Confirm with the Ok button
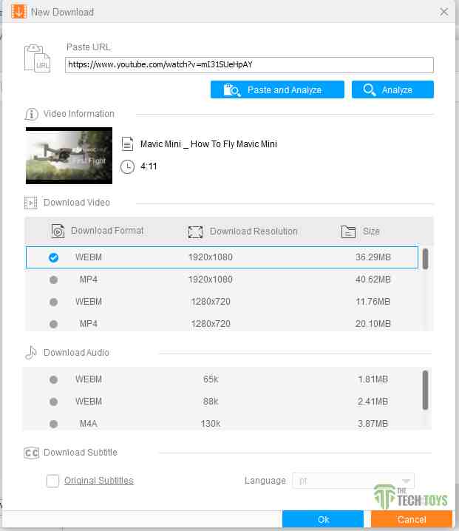This screenshot has width=459, height=531. pyautogui.click(x=323, y=519)
